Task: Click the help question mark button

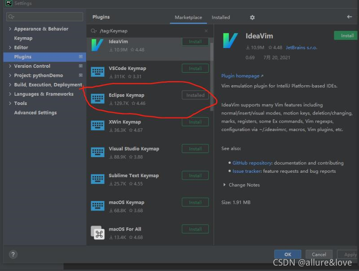Action: [13, 254]
